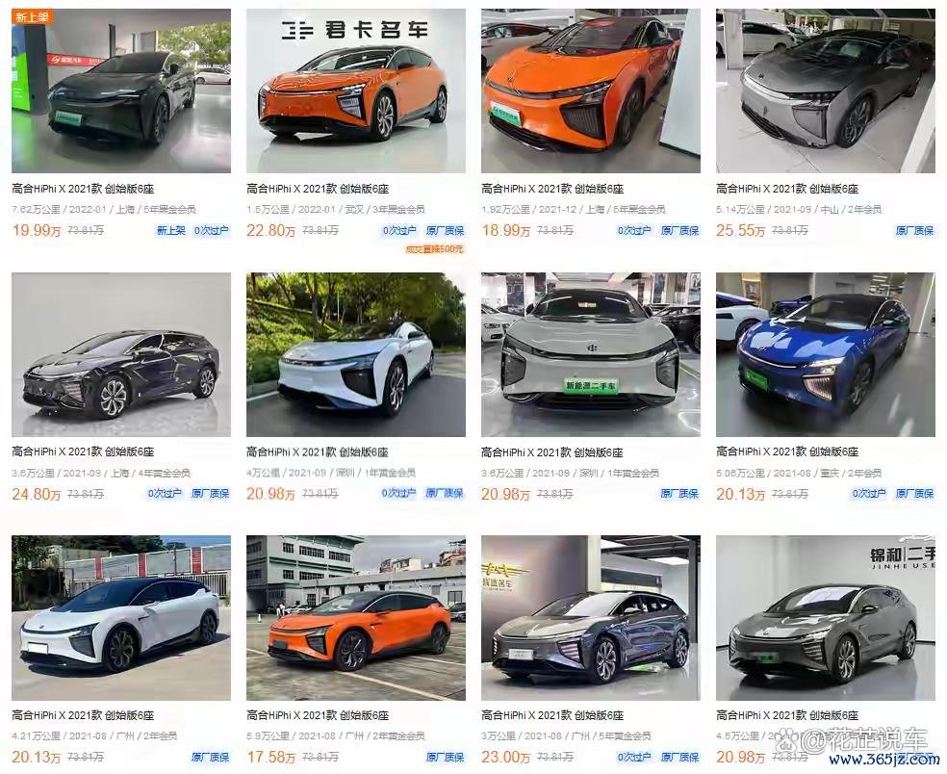Open the blue HiPhi X car photo
The width and height of the screenshot is (947, 774).
click(825, 354)
